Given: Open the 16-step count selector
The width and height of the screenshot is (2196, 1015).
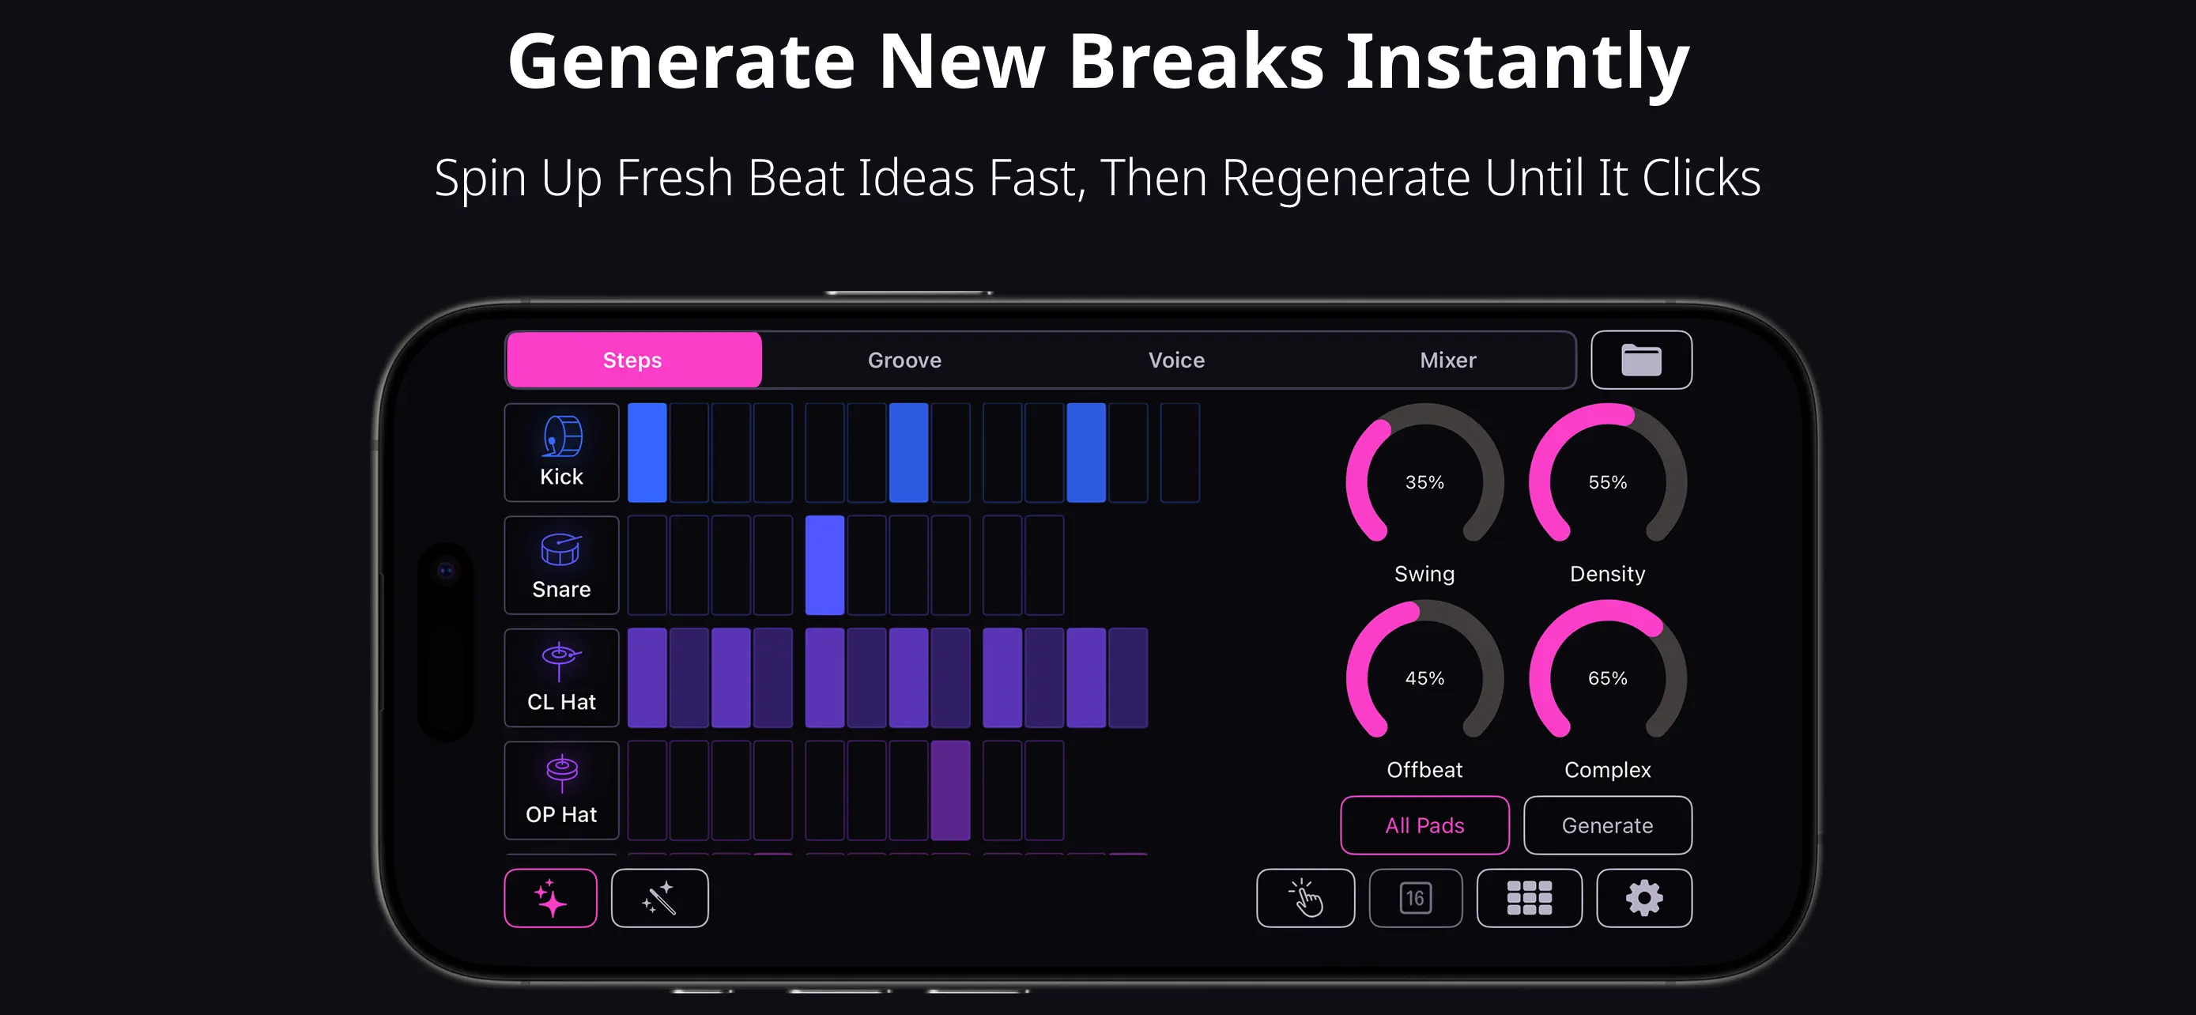Looking at the screenshot, I should pyautogui.click(x=1416, y=897).
